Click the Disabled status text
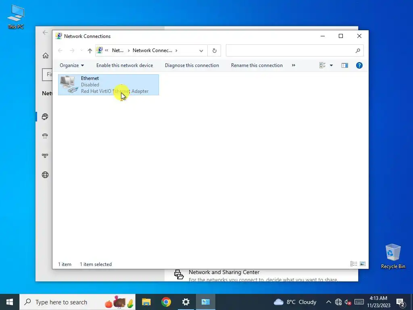413x310 pixels. tap(90, 85)
